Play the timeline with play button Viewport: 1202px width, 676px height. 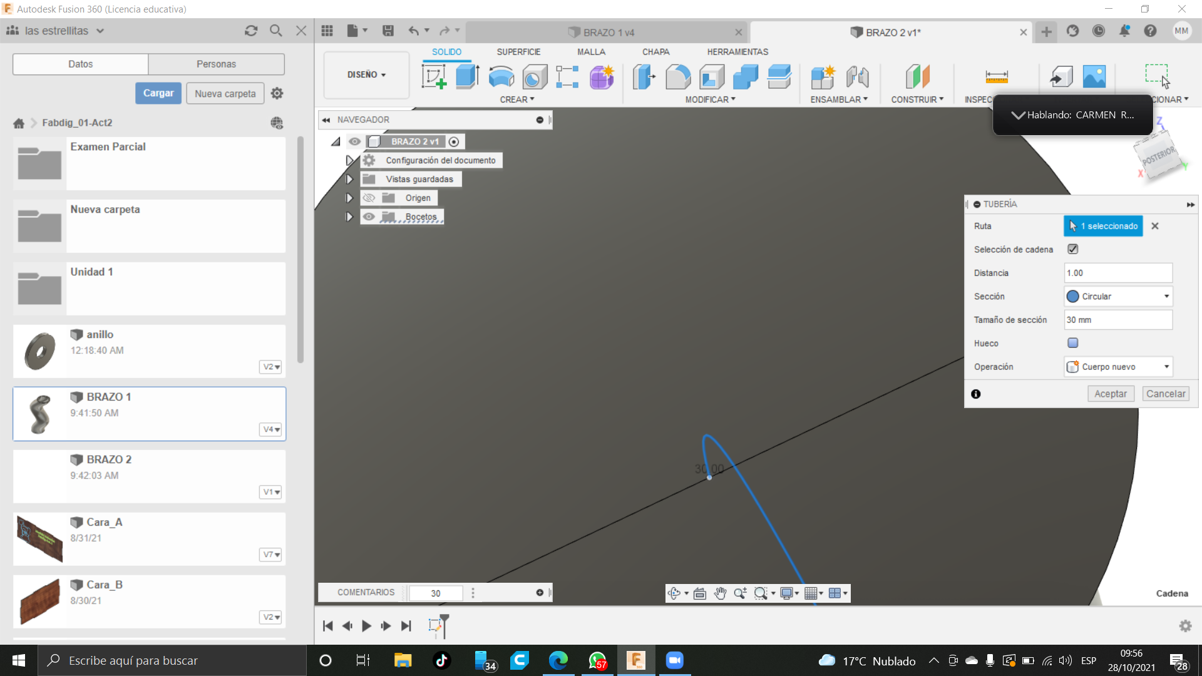[367, 625]
